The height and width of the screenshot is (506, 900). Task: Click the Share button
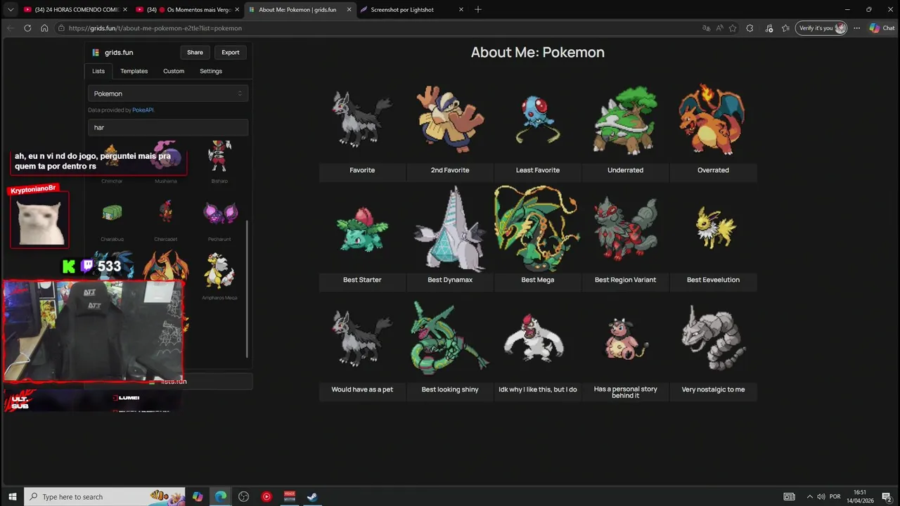click(195, 52)
